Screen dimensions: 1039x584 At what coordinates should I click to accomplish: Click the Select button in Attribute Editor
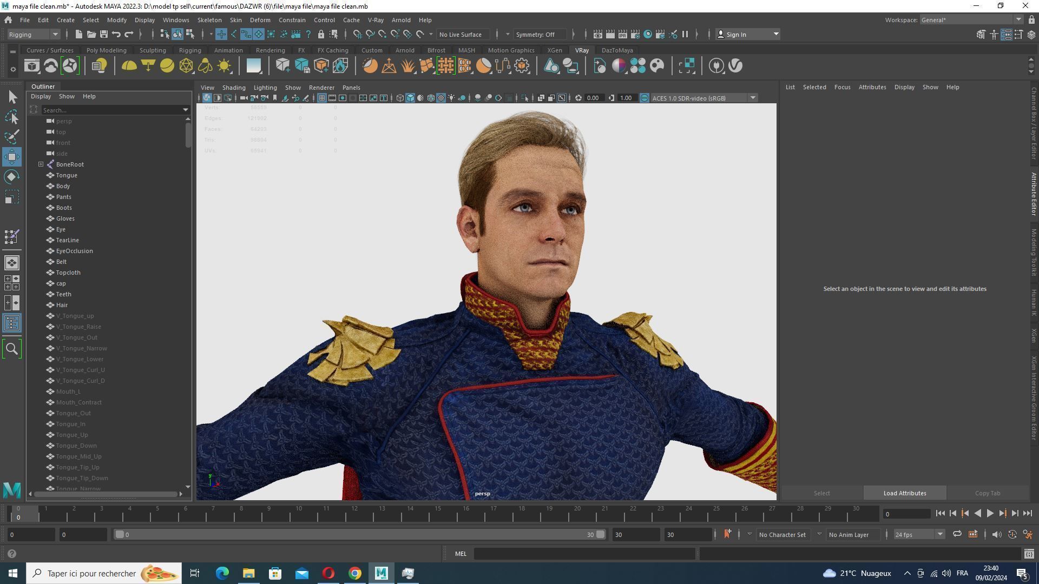[821, 493]
